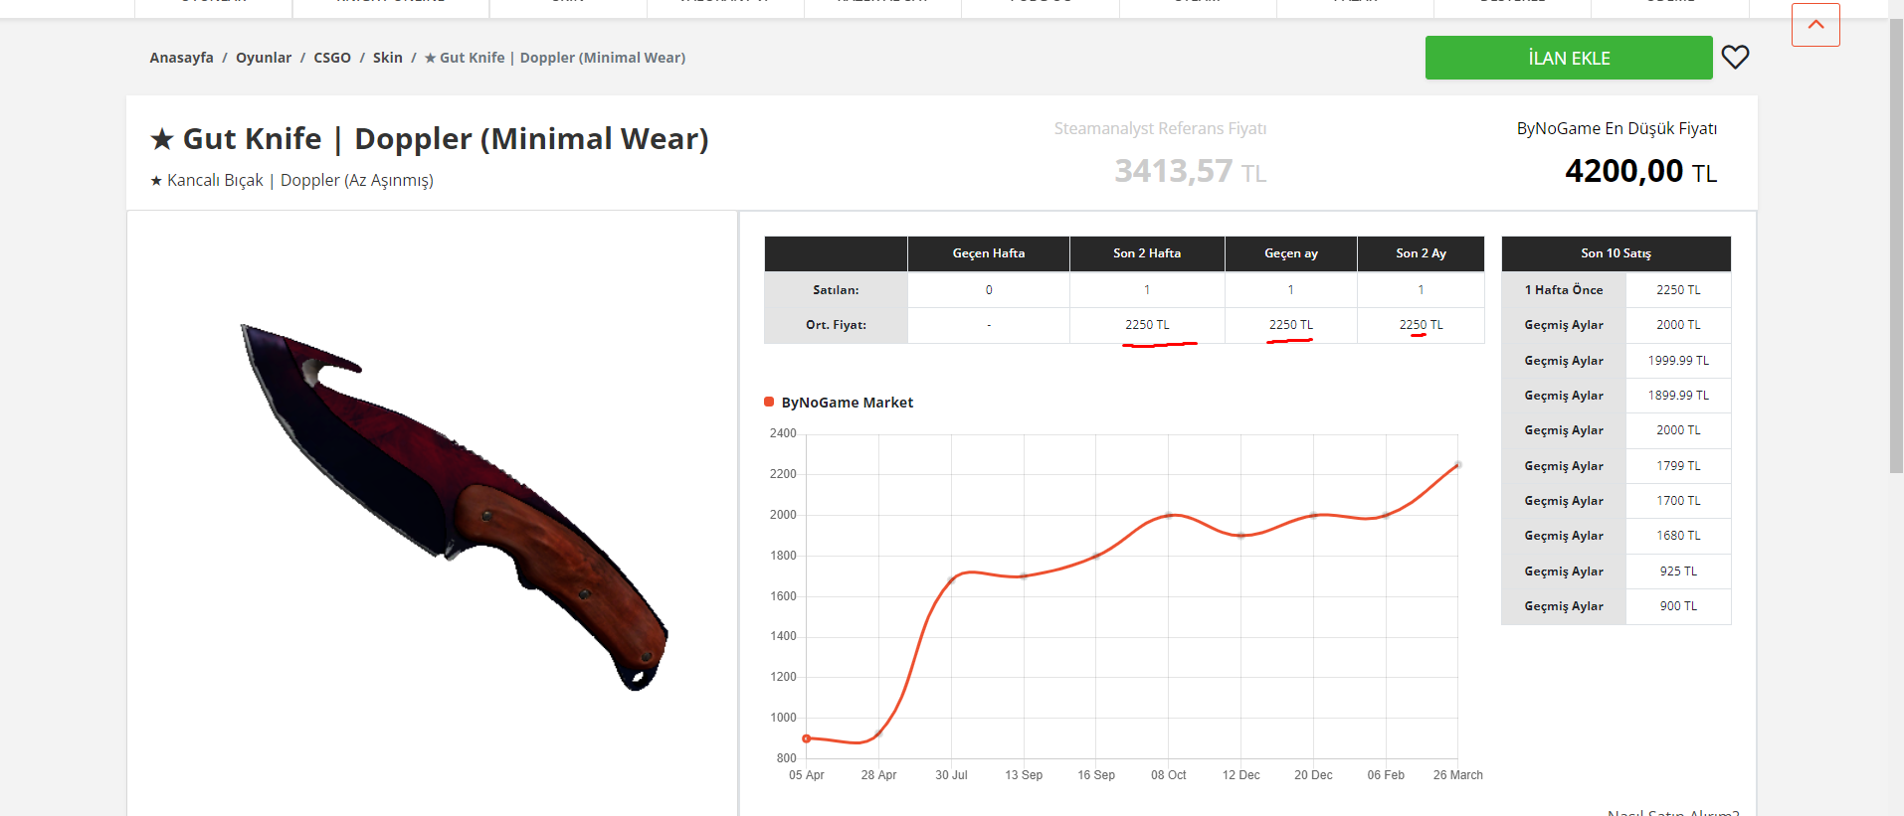Open the Gut Knife Doppler product image
The image size is (1904, 816).
tap(454, 507)
